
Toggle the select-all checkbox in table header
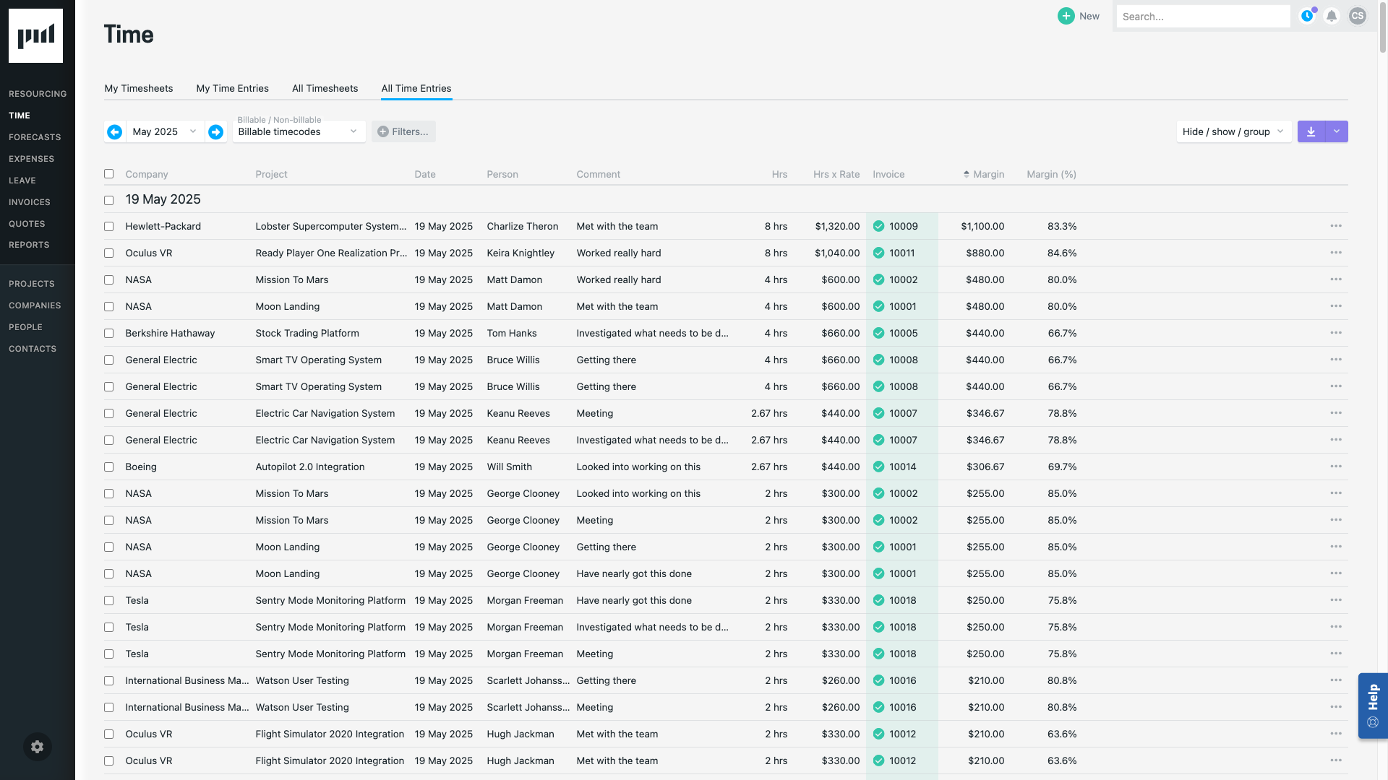[108, 173]
